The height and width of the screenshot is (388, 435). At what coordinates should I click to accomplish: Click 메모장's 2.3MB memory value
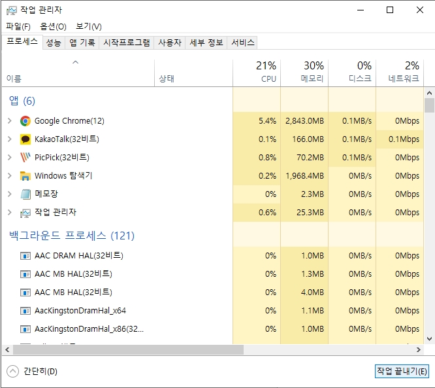(312, 194)
